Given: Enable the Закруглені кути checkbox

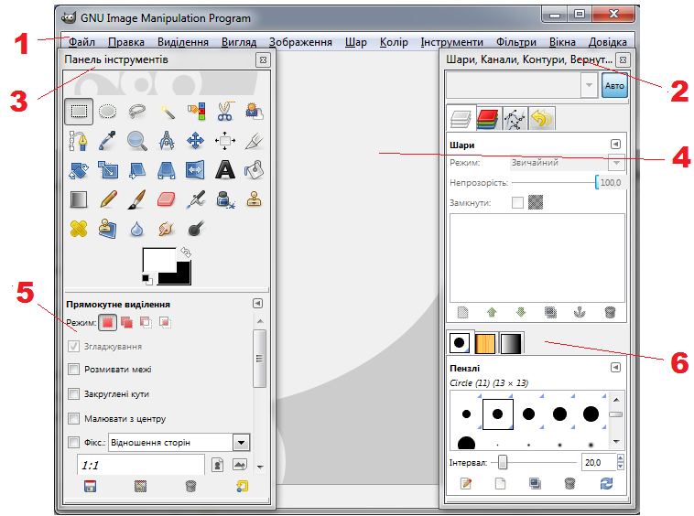Looking at the screenshot, I should click(74, 394).
